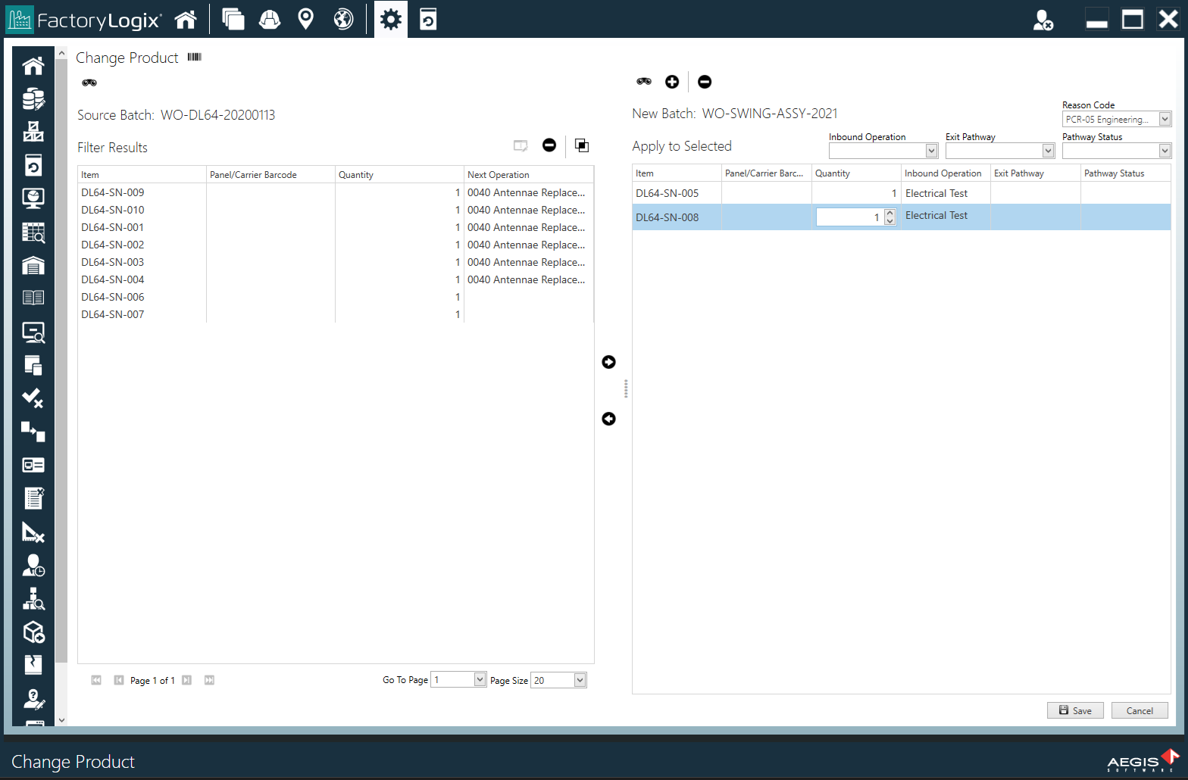Expand the Inbound Operation dropdown
This screenshot has height=780, width=1188.
pyautogui.click(x=931, y=151)
